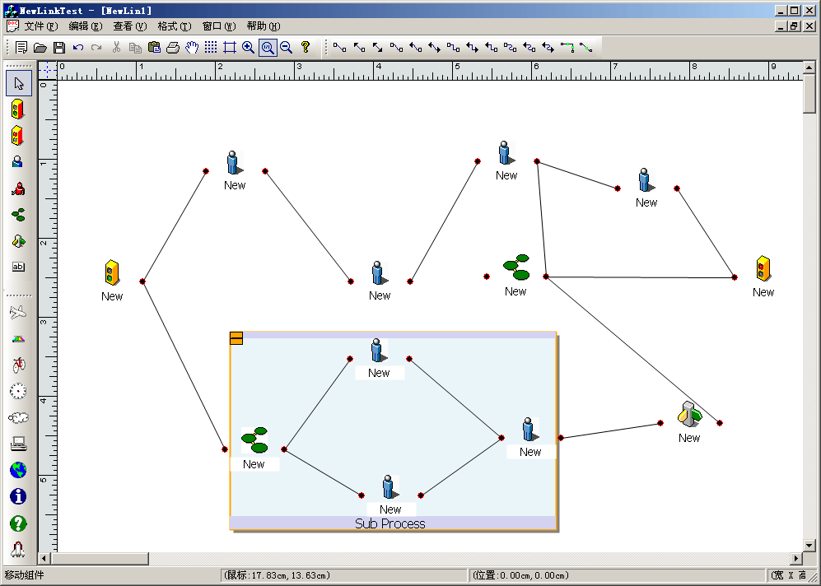Choose the rocket icon in left palette
This screenshot has height=586, width=821.
[x=18, y=549]
